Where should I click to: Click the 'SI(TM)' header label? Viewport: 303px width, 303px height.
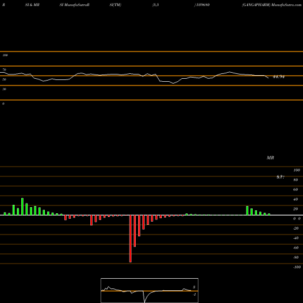pyautogui.click(x=115, y=5)
